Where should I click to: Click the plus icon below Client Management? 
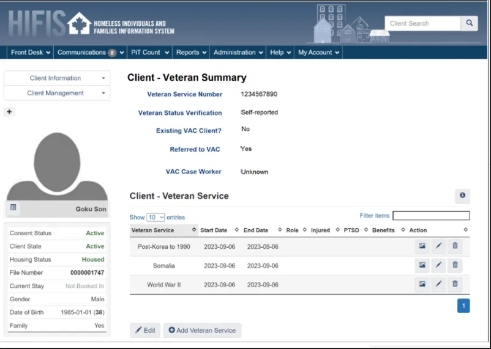9,112
